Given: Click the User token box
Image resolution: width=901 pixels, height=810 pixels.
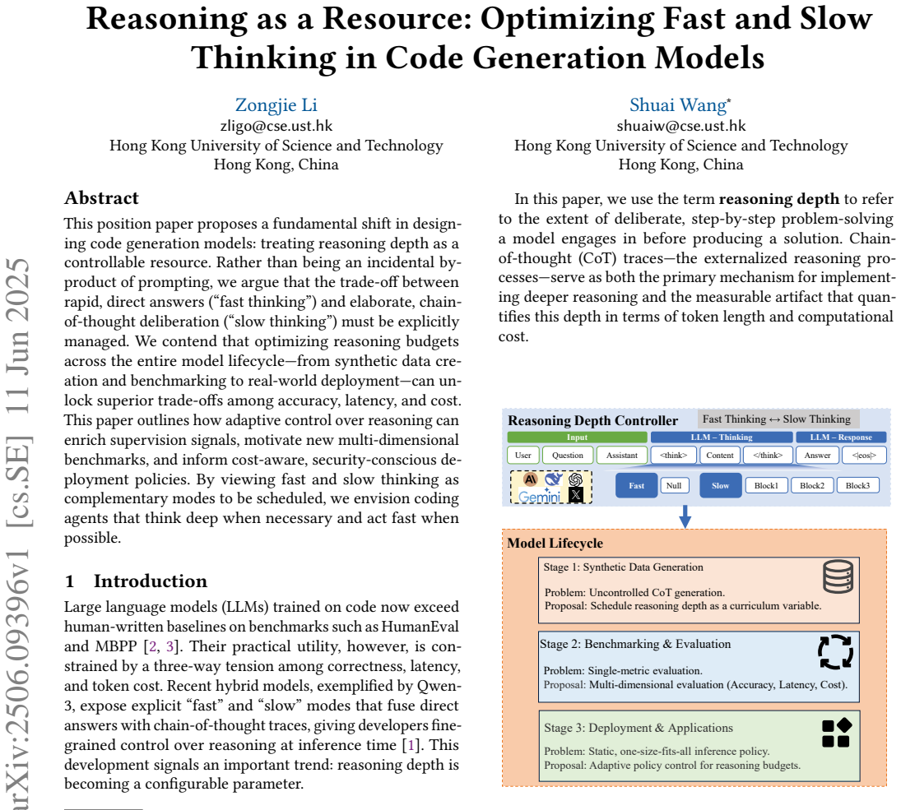Looking at the screenshot, I should click(522, 455).
